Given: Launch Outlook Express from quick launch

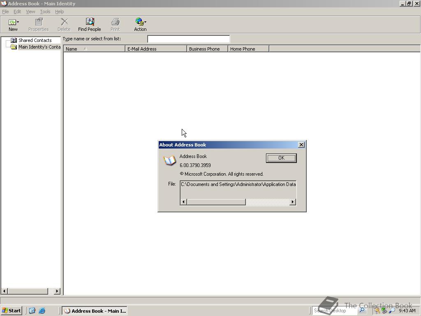Looking at the screenshot, I should (x=32, y=311).
